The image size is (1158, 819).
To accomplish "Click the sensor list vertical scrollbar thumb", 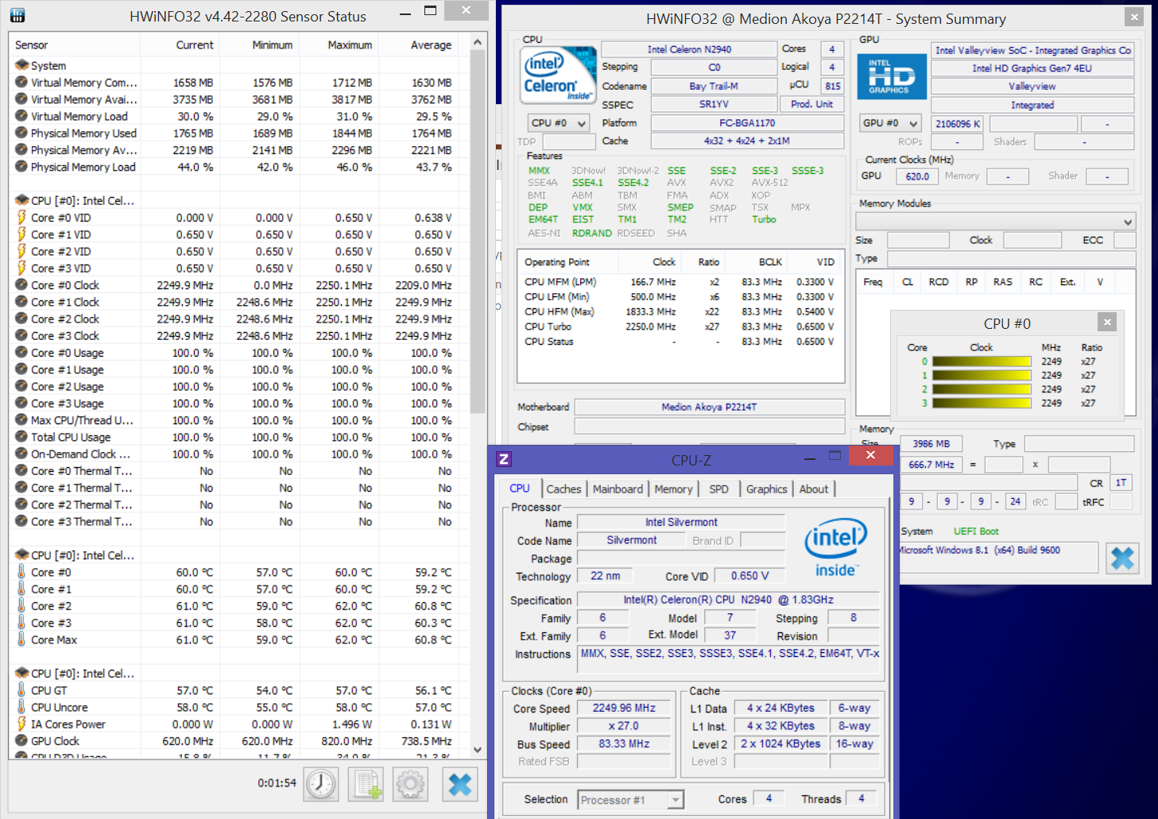I will point(478,232).
